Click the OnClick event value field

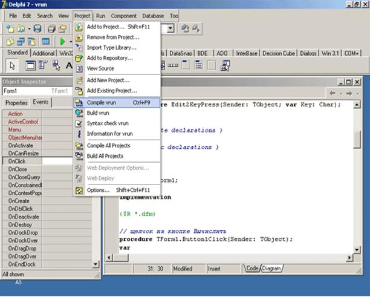click(x=57, y=162)
